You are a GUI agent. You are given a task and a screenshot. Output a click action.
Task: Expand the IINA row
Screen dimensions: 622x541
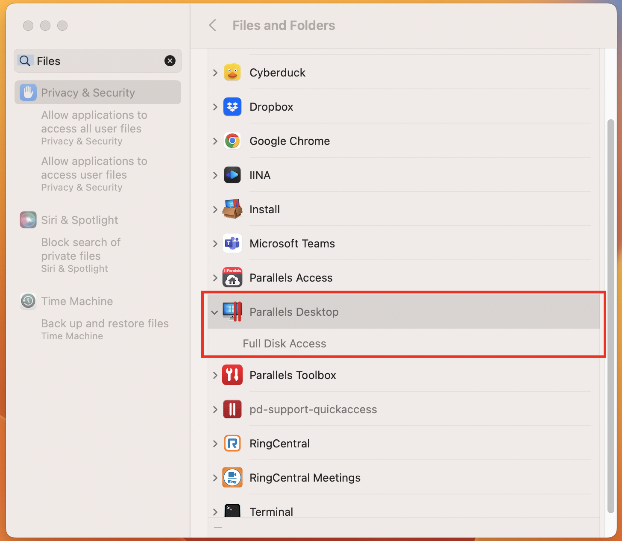pos(215,175)
